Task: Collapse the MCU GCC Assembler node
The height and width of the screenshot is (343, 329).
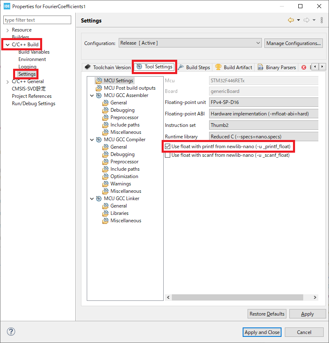Action: pyautogui.click(x=91, y=95)
